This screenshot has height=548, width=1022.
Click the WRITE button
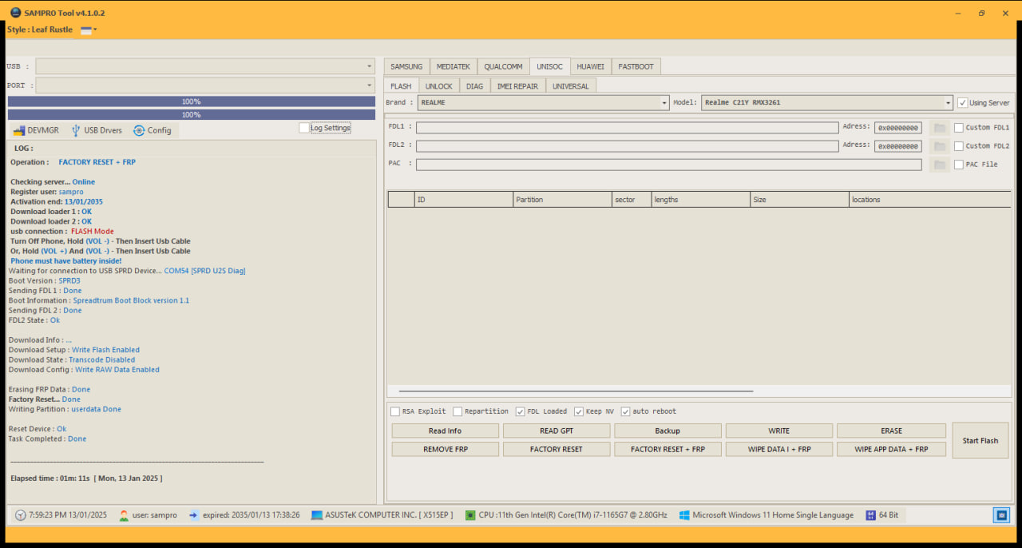[779, 431]
